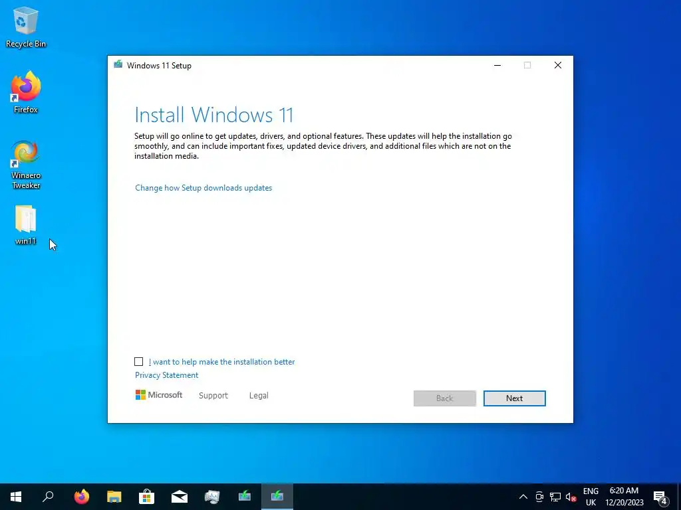Click the Windows 11 Setup title bar icon
Screen dimensions: 681x510
click(x=118, y=65)
